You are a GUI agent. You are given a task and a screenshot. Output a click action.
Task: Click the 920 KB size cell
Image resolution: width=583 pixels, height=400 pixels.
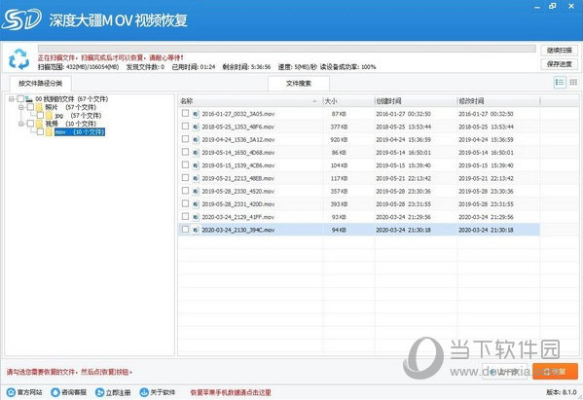pyautogui.click(x=339, y=140)
